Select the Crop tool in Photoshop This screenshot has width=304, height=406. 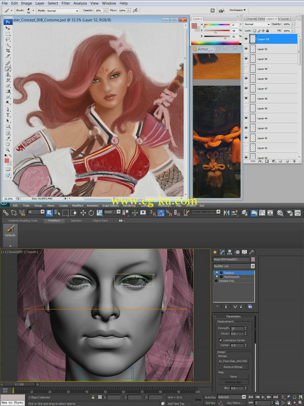coord(8,51)
